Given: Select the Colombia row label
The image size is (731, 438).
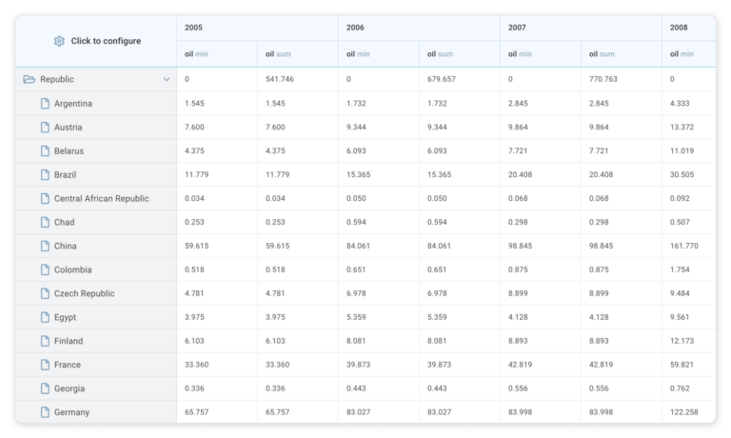Looking at the screenshot, I should tap(72, 270).
